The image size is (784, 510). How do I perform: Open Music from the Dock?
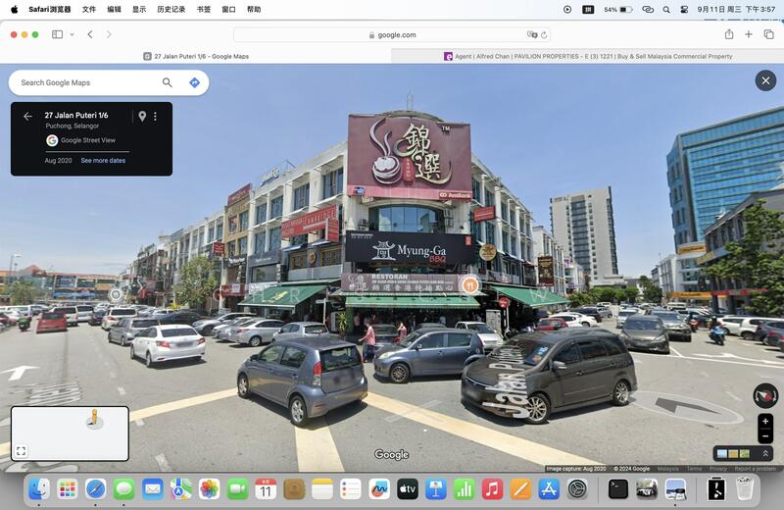493,489
